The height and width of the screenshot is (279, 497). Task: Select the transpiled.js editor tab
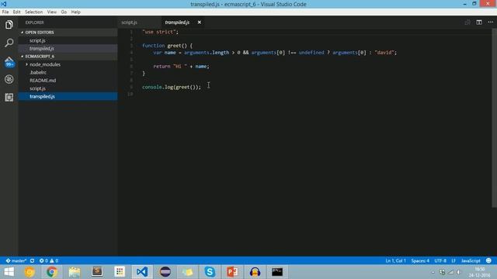pyautogui.click(x=177, y=22)
